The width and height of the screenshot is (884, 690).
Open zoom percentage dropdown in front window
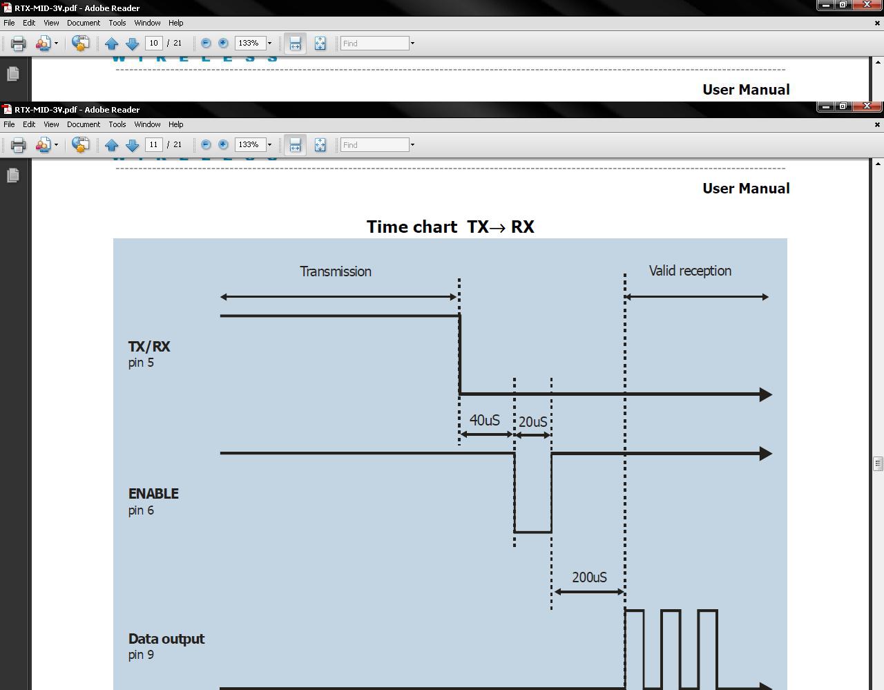tap(269, 145)
